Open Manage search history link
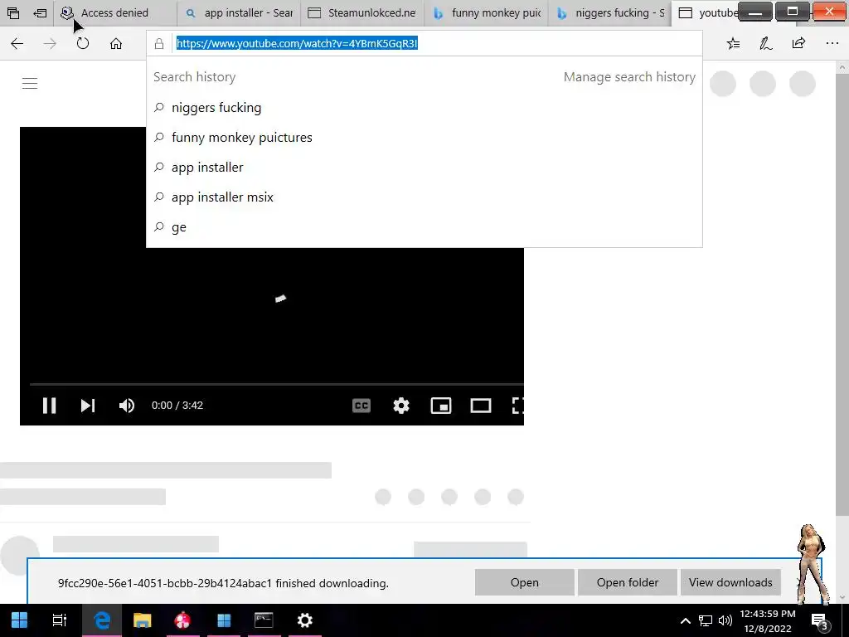849x637 pixels. pos(629,77)
